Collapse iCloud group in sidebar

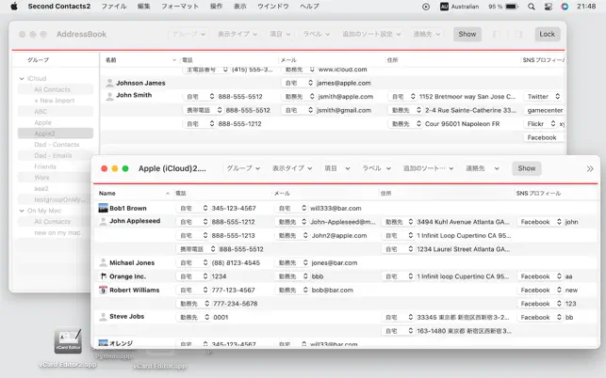coord(22,78)
